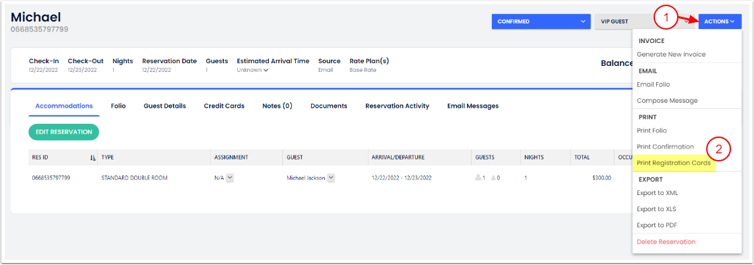
Task: Select Email Folio menu item
Action: point(653,85)
